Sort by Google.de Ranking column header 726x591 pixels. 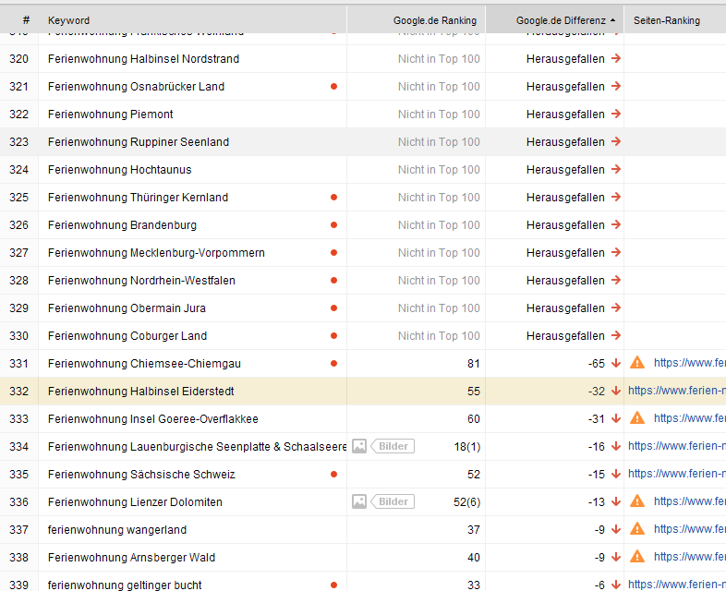tap(434, 20)
